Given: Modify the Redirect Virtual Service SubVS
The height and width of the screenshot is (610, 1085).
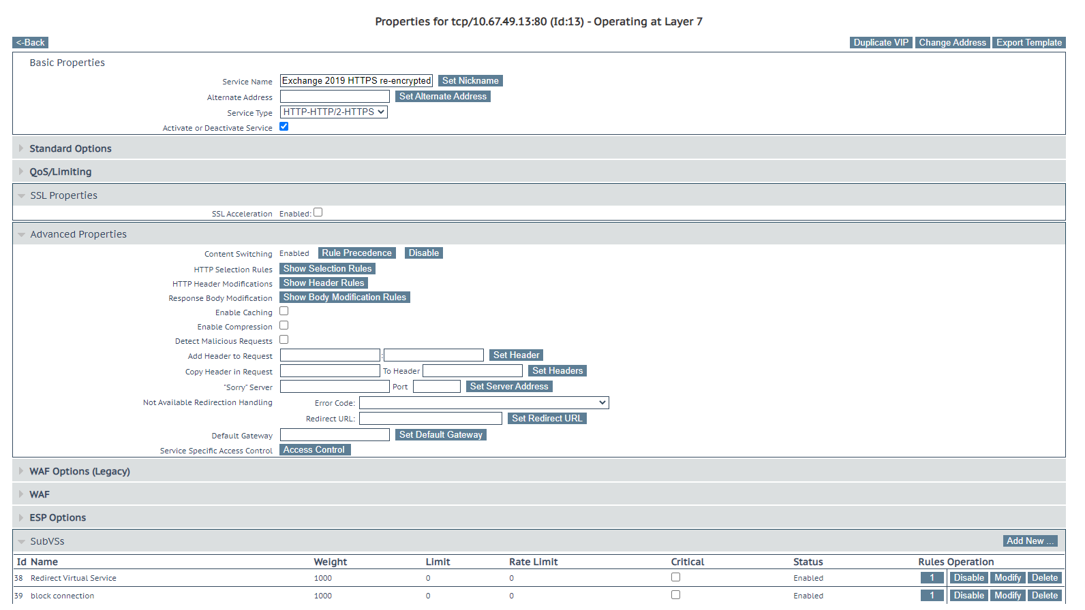Looking at the screenshot, I should [x=1008, y=577].
